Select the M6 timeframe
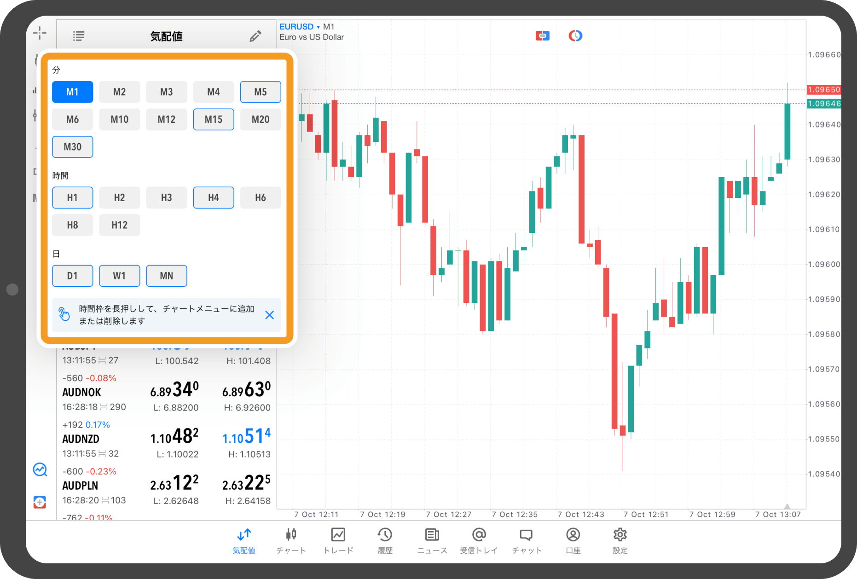Viewport: 857px width, 579px height. click(x=72, y=119)
